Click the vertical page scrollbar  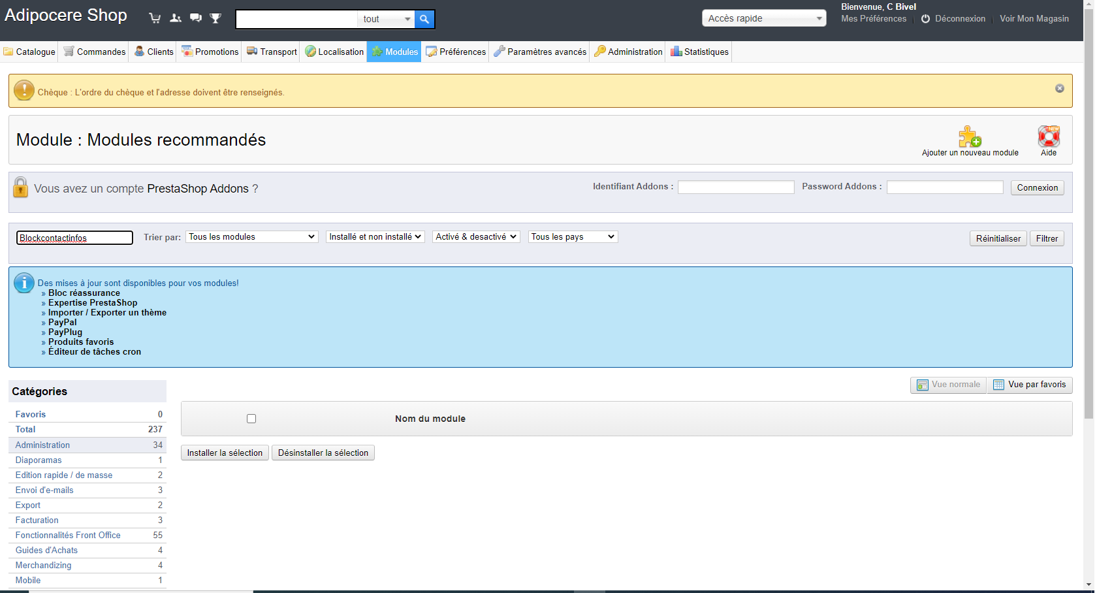(1089, 209)
